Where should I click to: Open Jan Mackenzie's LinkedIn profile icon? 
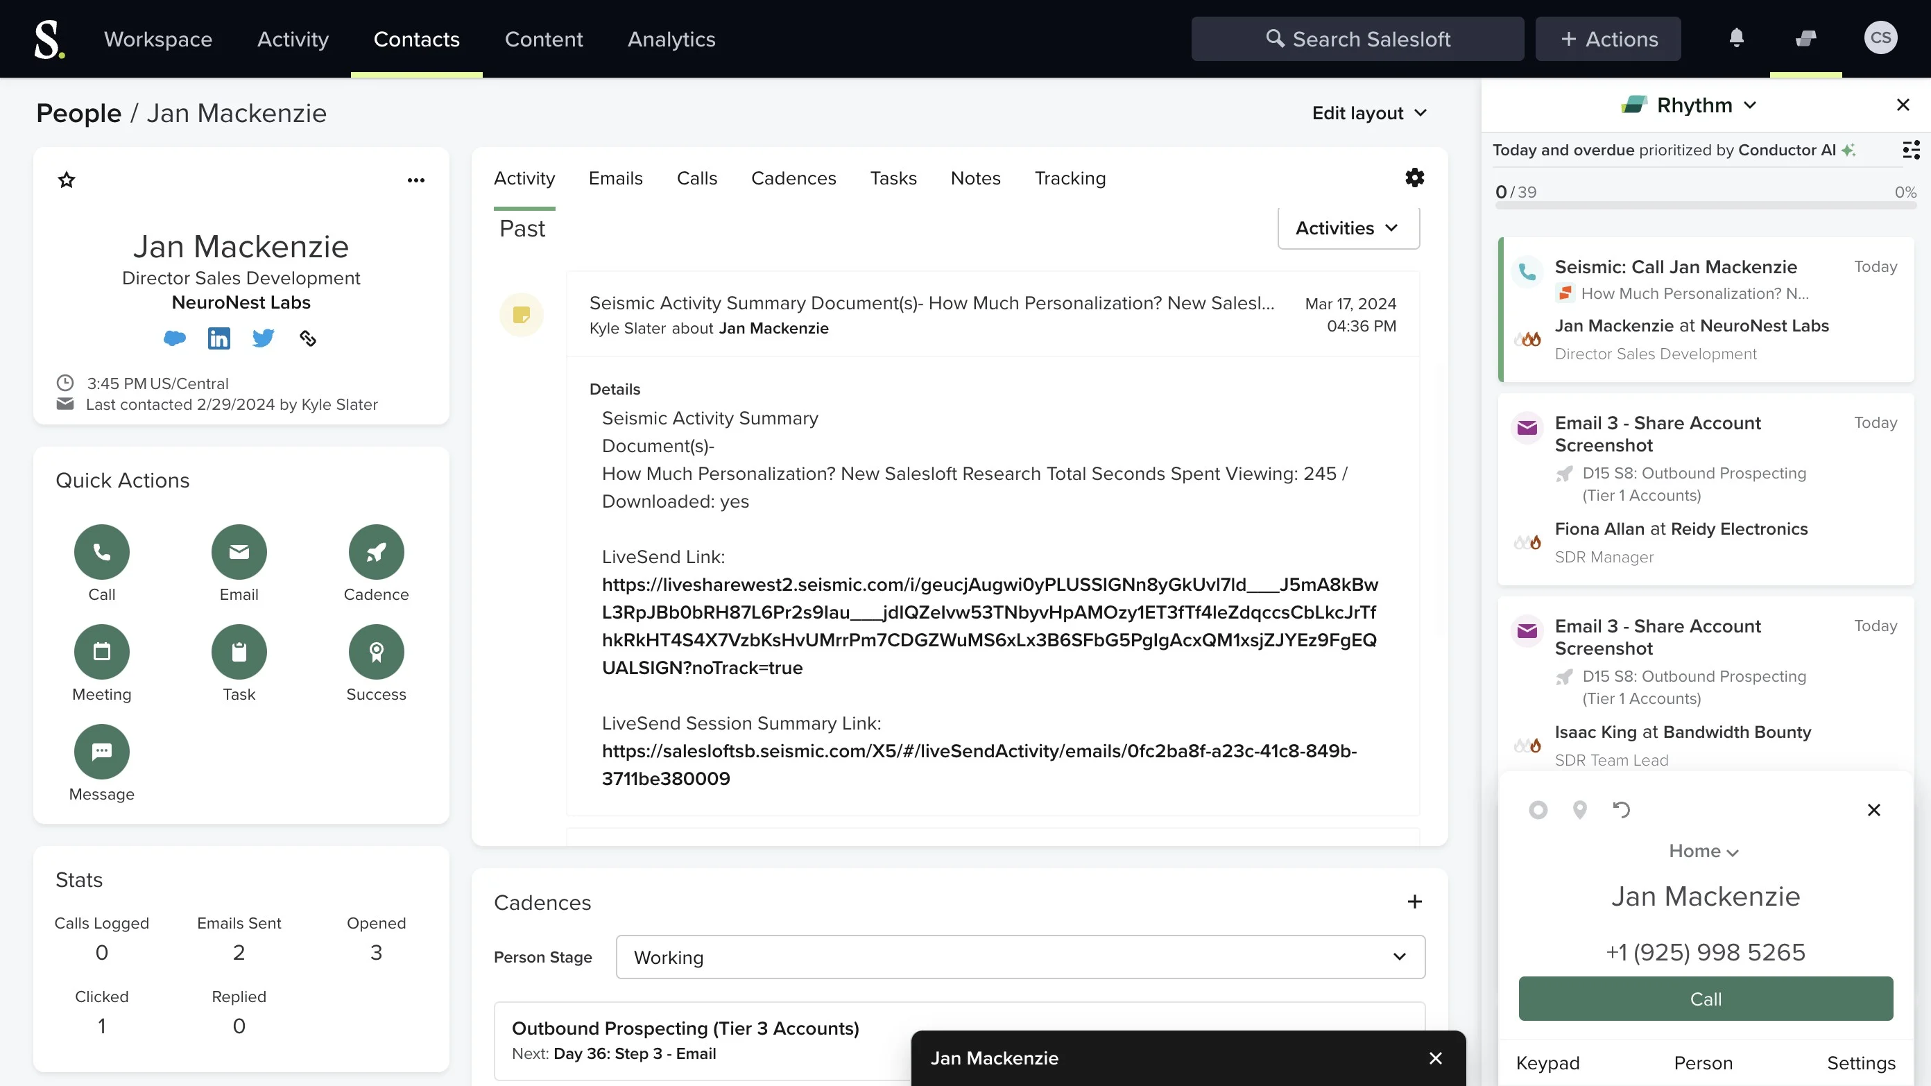point(219,338)
